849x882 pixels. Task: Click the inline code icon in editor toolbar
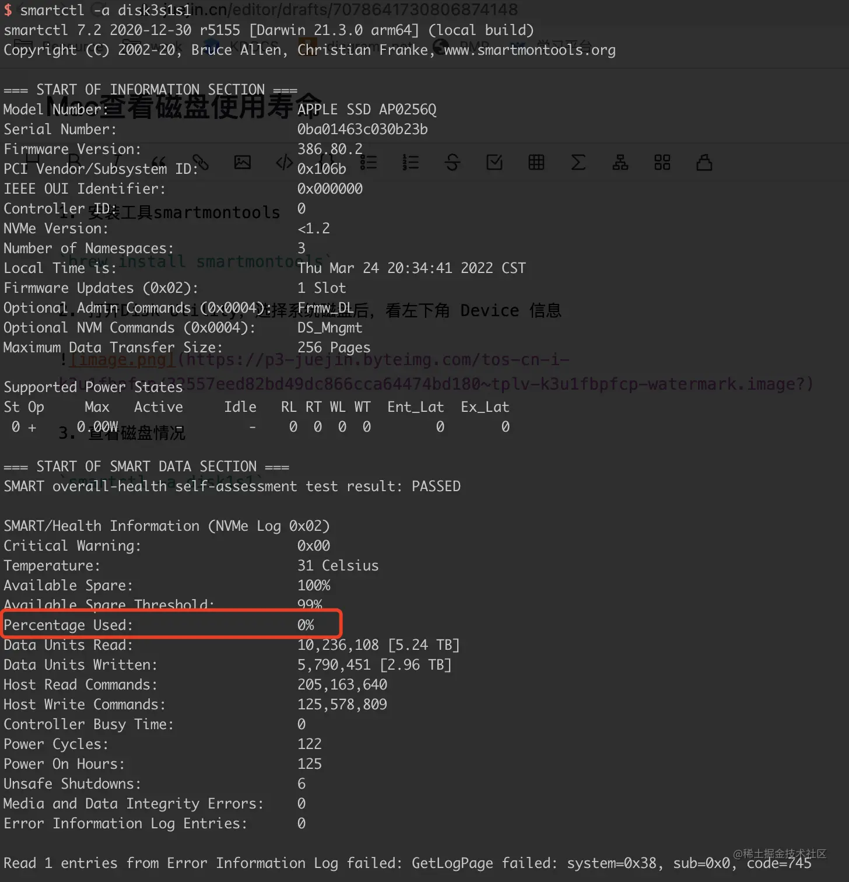tap(285, 162)
